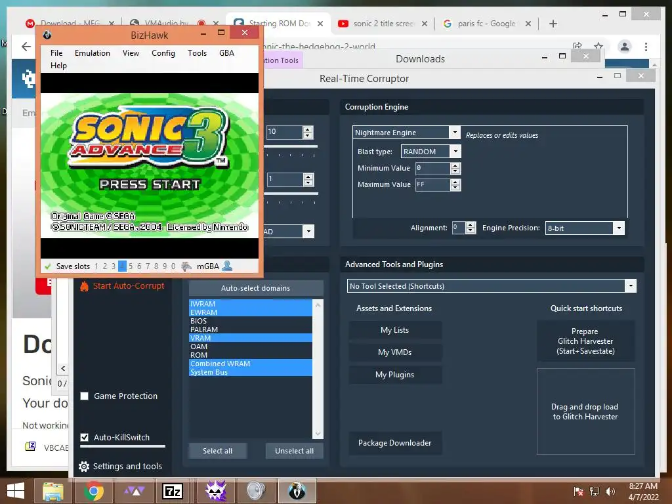Click the BizHawk title bar app icon
This screenshot has width=672, height=504.
47,35
